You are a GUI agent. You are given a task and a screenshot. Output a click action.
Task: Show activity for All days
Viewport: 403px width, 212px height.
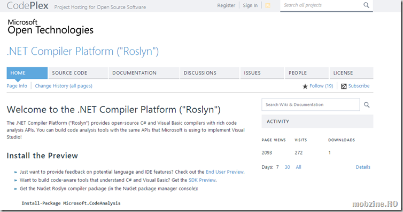click(298, 167)
